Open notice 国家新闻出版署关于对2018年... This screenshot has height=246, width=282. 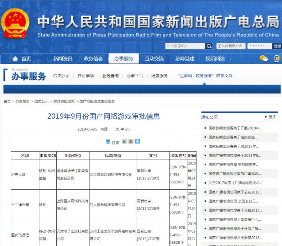click(233, 146)
